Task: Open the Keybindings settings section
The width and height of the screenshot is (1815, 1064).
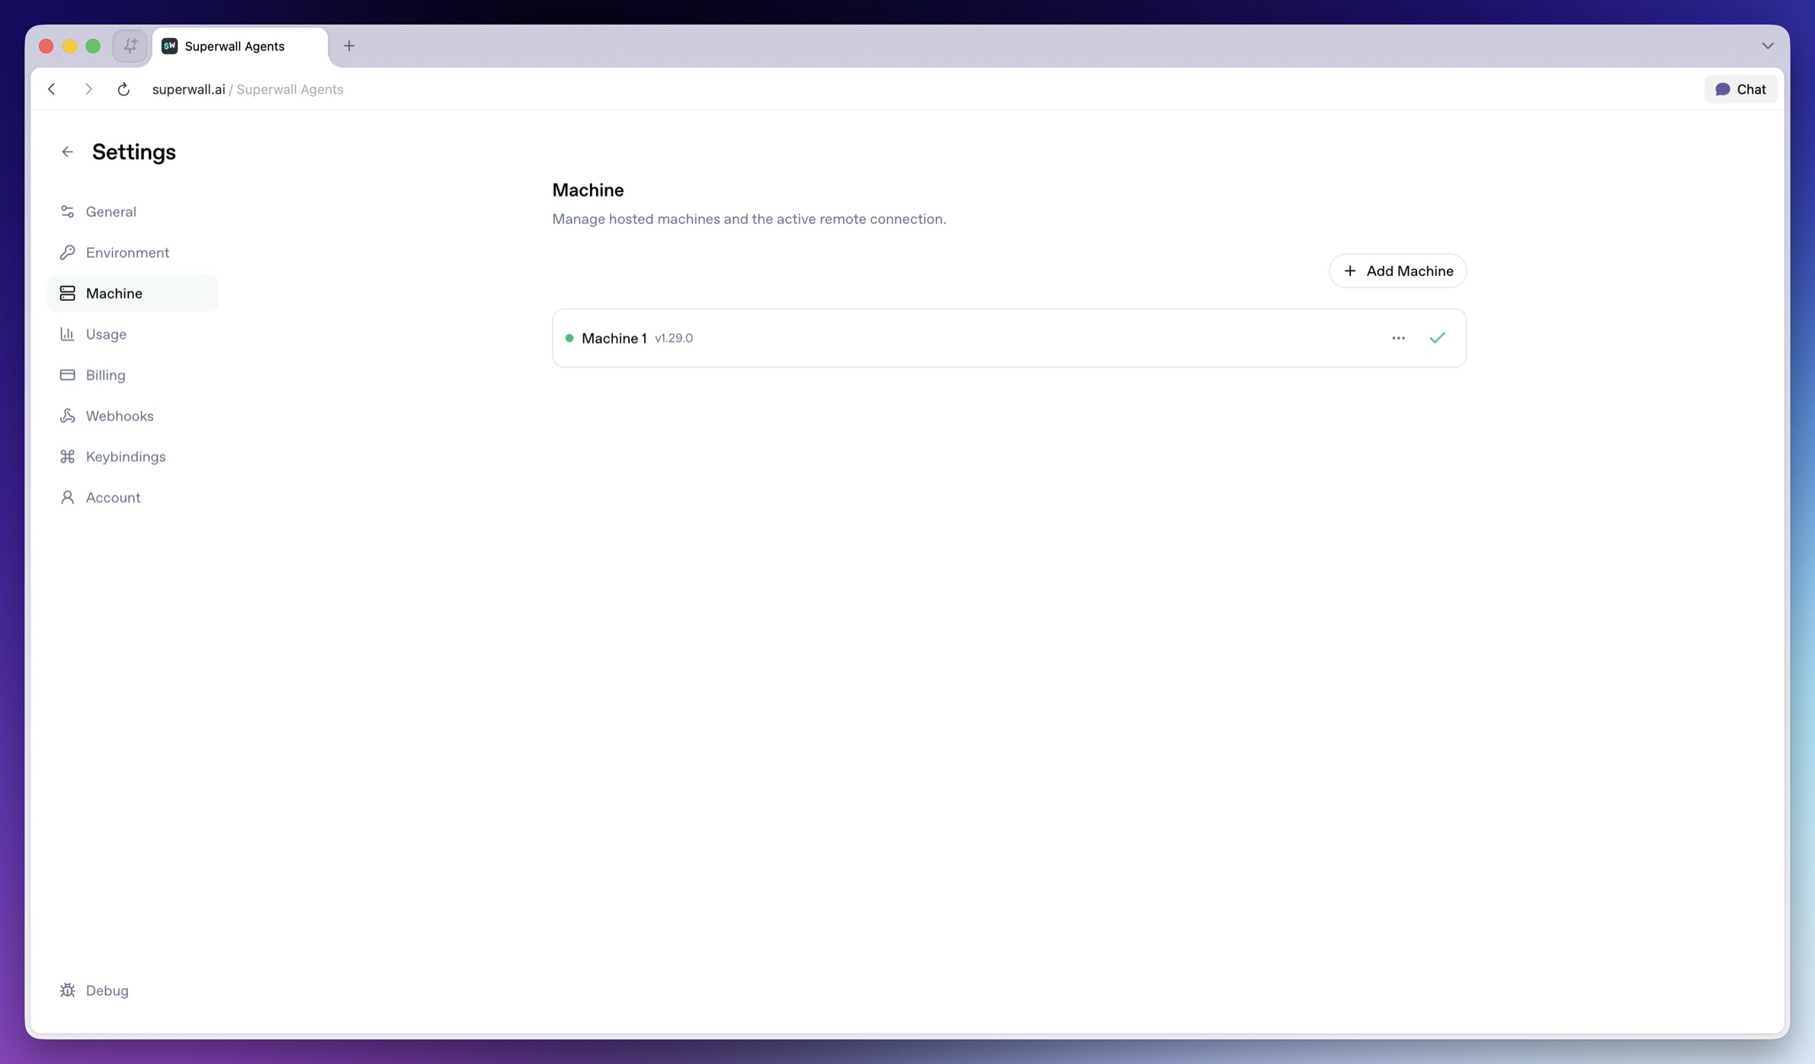Action: click(x=133, y=457)
